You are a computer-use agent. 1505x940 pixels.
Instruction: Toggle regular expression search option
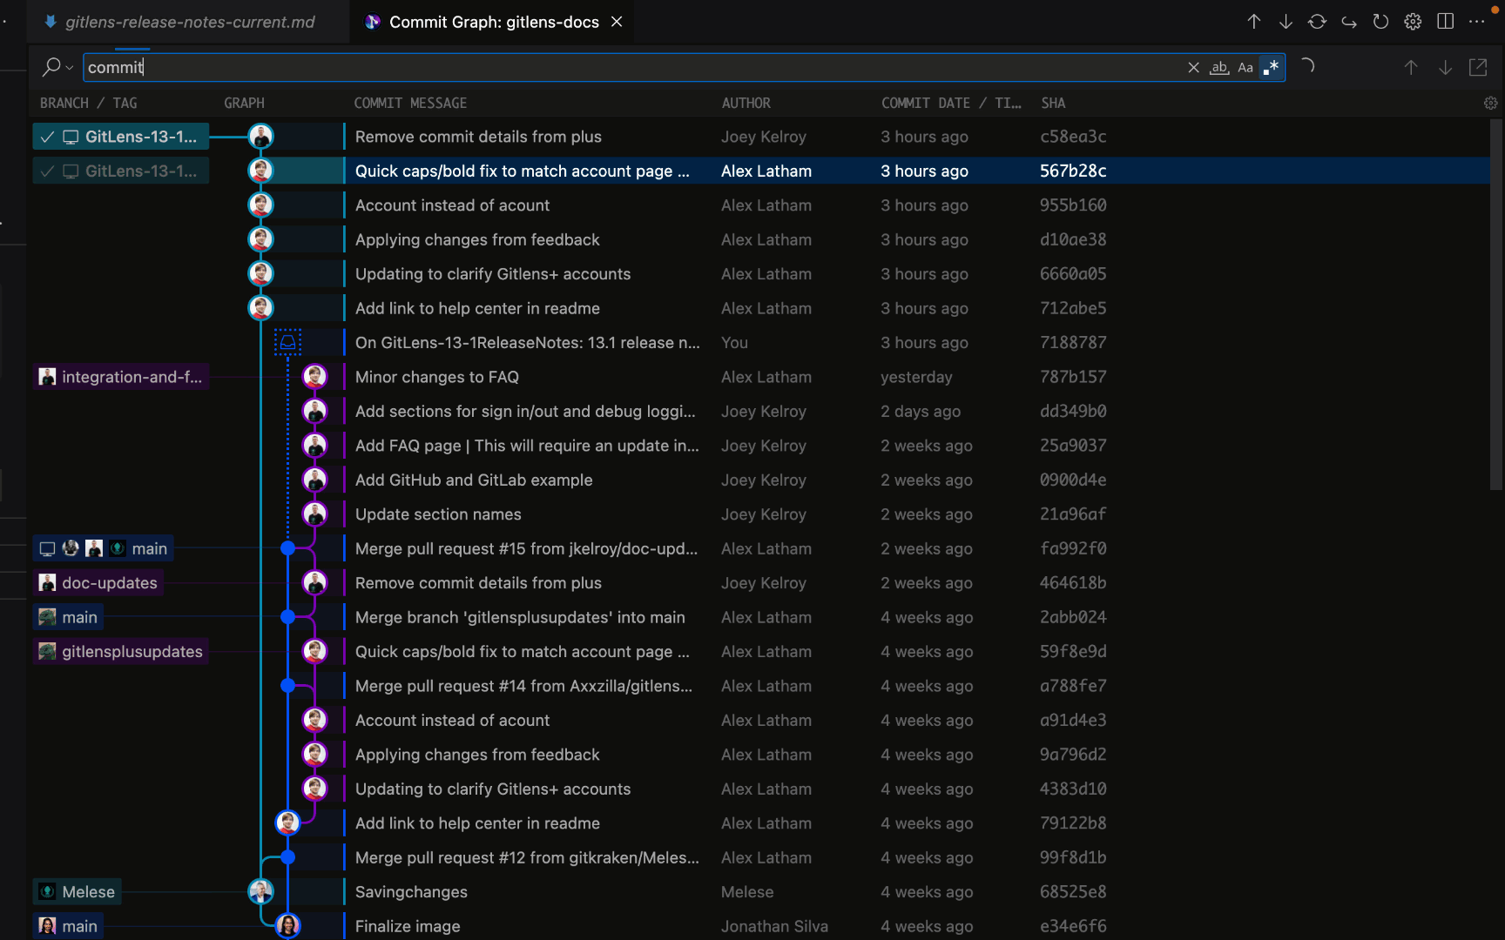(1272, 67)
